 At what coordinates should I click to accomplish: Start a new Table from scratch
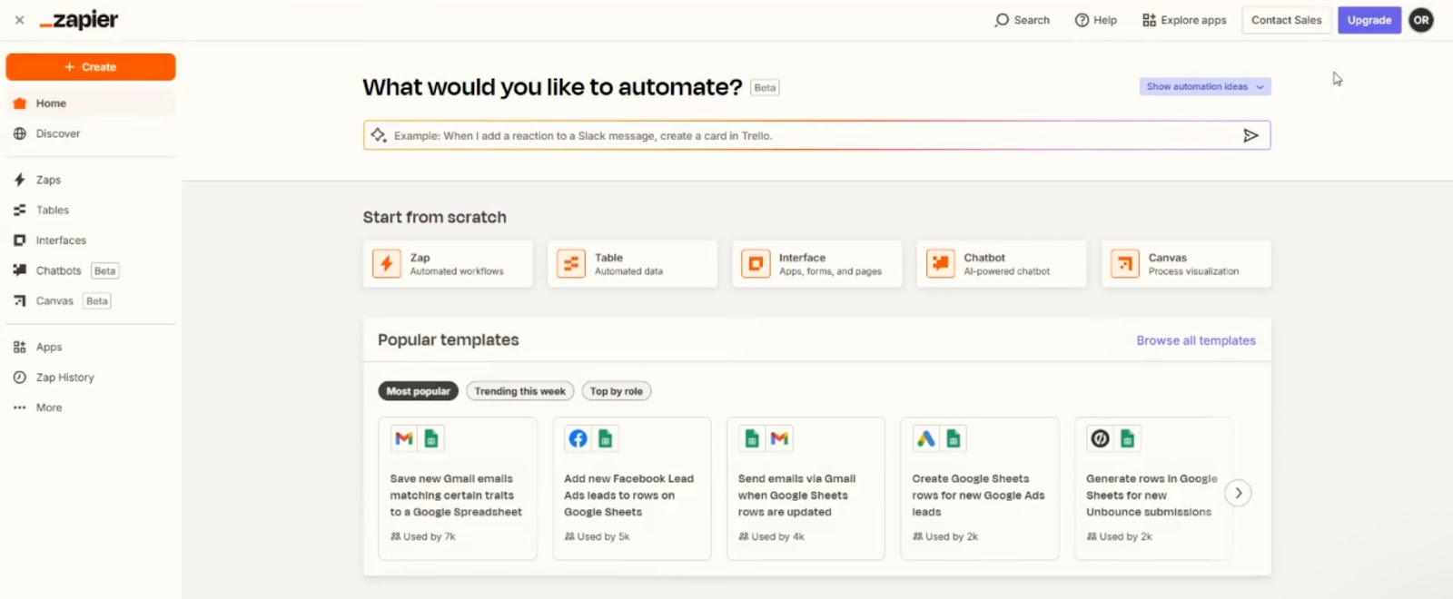pos(632,264)
